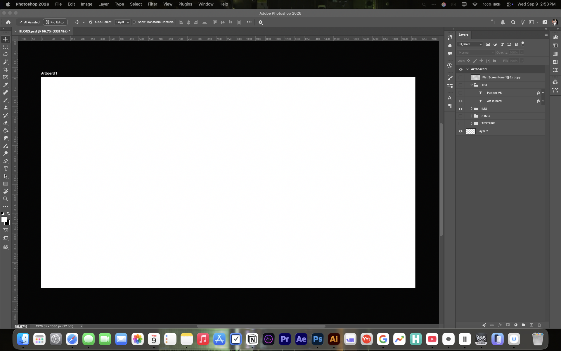Open the Window menu
561x351 pixels.
206,4
